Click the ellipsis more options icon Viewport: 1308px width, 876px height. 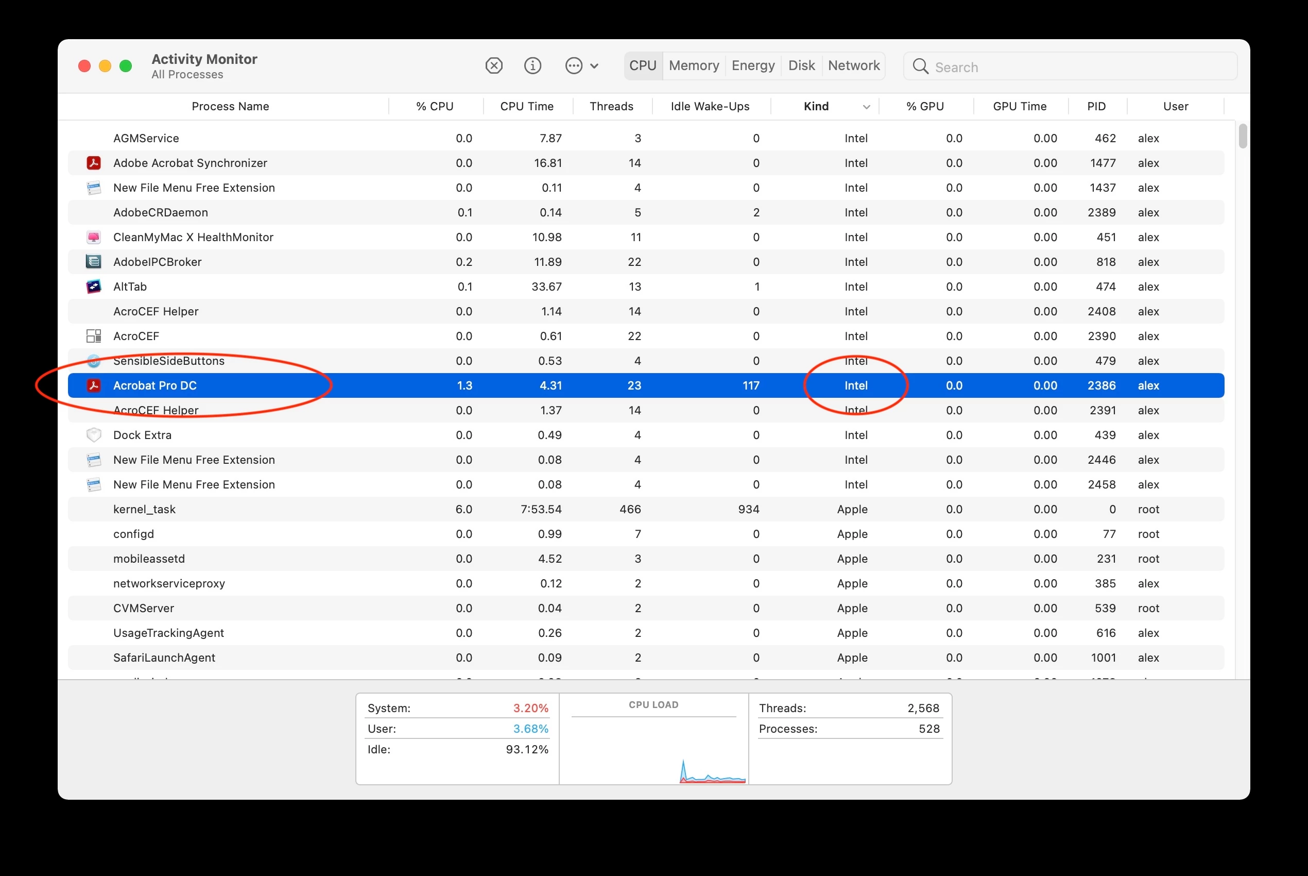click(x=573, y=66)
